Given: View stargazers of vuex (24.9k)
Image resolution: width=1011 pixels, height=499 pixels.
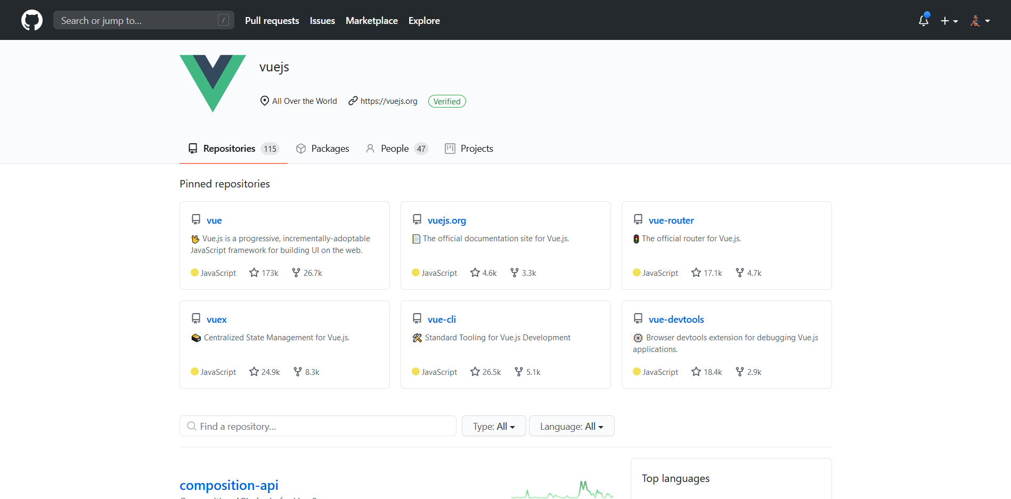Looking at the screenshot, I should click(264, 372).
